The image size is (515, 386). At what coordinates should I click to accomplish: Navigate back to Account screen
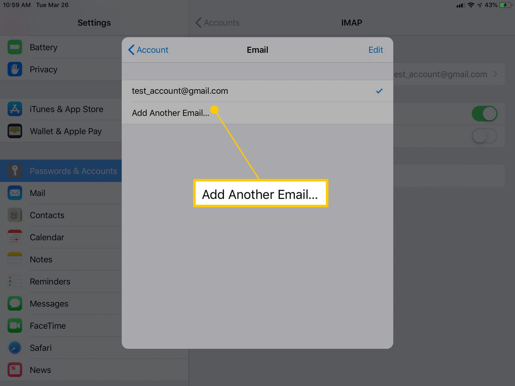click(148, 50)
